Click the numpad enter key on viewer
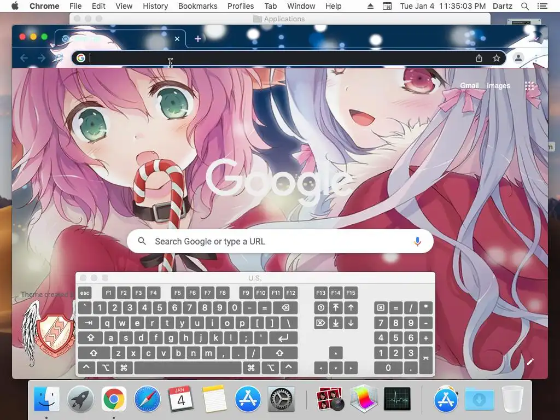 [x=425, y=360]
